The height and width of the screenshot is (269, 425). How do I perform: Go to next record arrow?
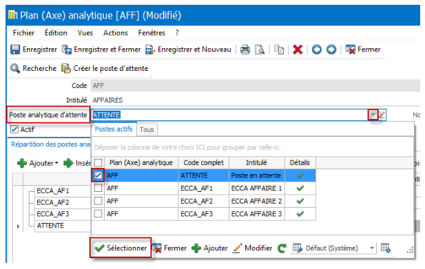coord(331,50)
